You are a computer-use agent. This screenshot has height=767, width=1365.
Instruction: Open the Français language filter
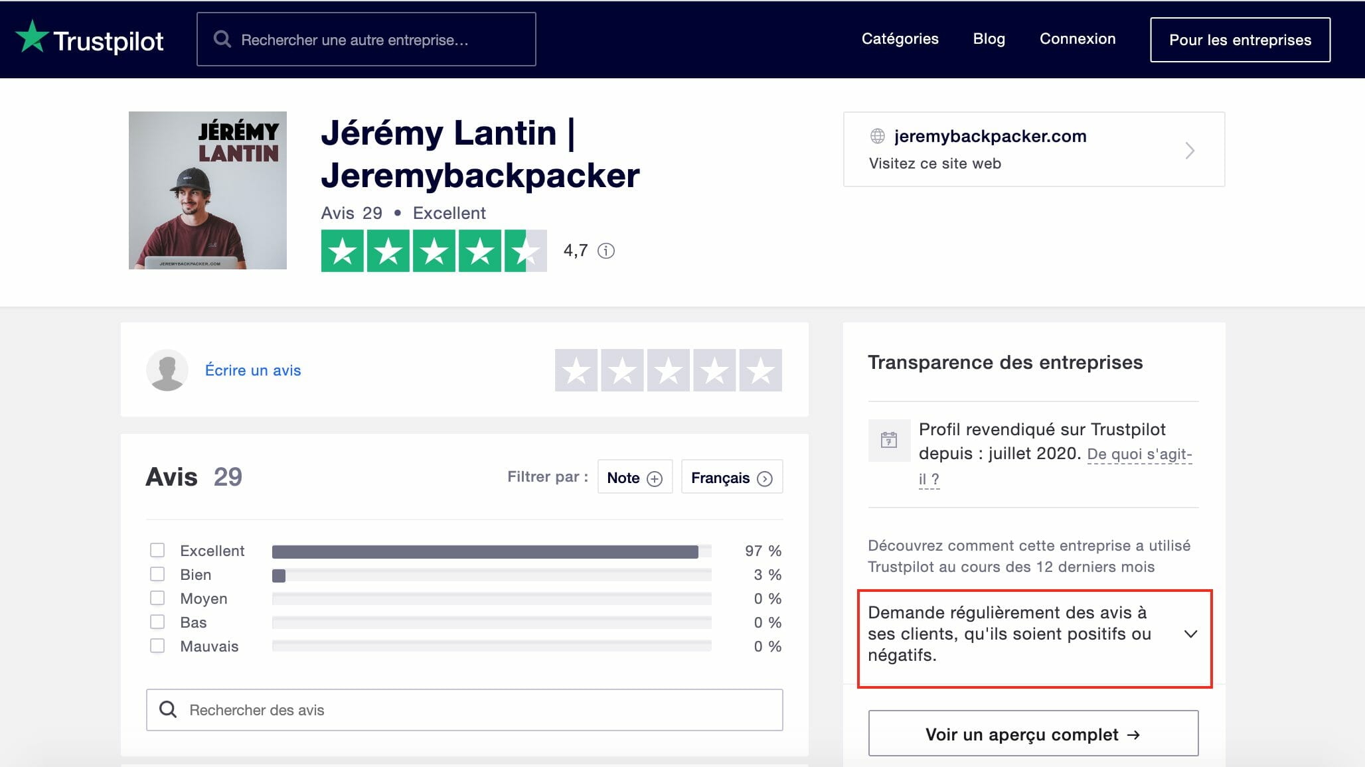point(732,477)
